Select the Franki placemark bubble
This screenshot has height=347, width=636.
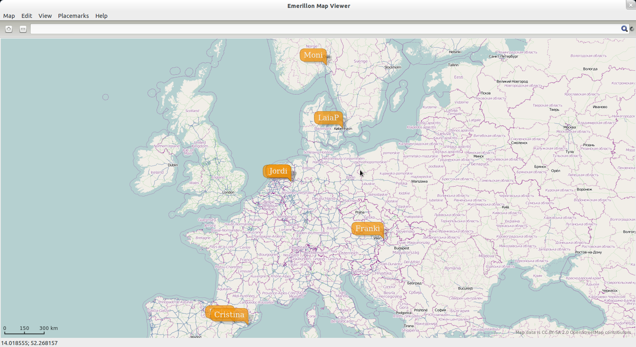(x=367, y=229)
